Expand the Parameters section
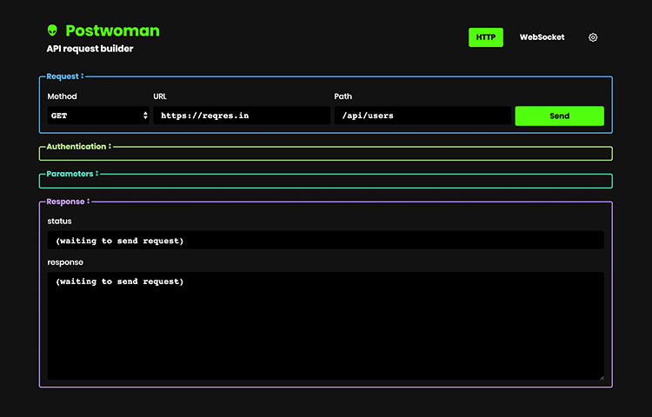Image resolution: width=652 pixels, height=417 pixels. point(69,174)
